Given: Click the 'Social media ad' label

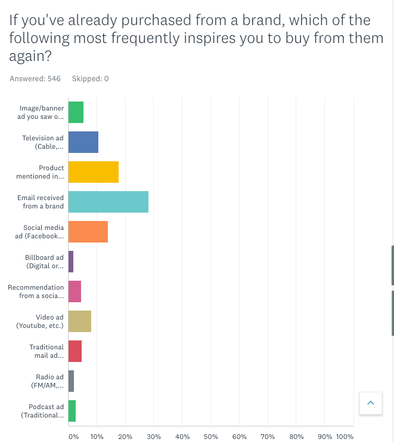Looking at the screenshot, I should 43,232.
